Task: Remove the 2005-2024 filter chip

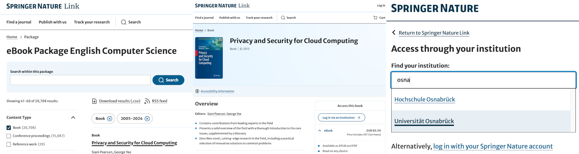Action: tap(147, 119)
